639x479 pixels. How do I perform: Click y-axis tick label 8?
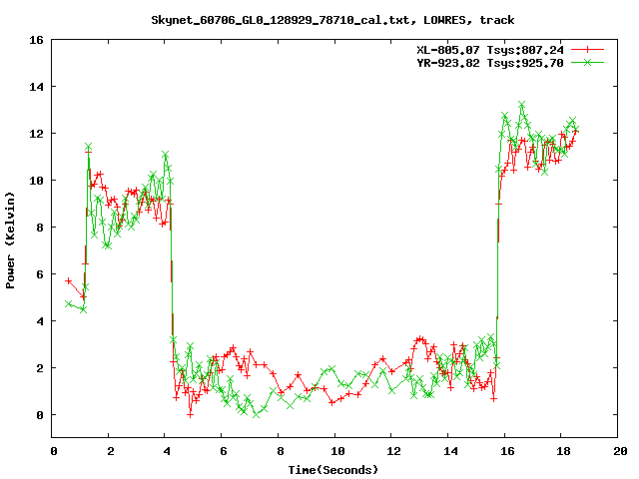pos(40,228)
